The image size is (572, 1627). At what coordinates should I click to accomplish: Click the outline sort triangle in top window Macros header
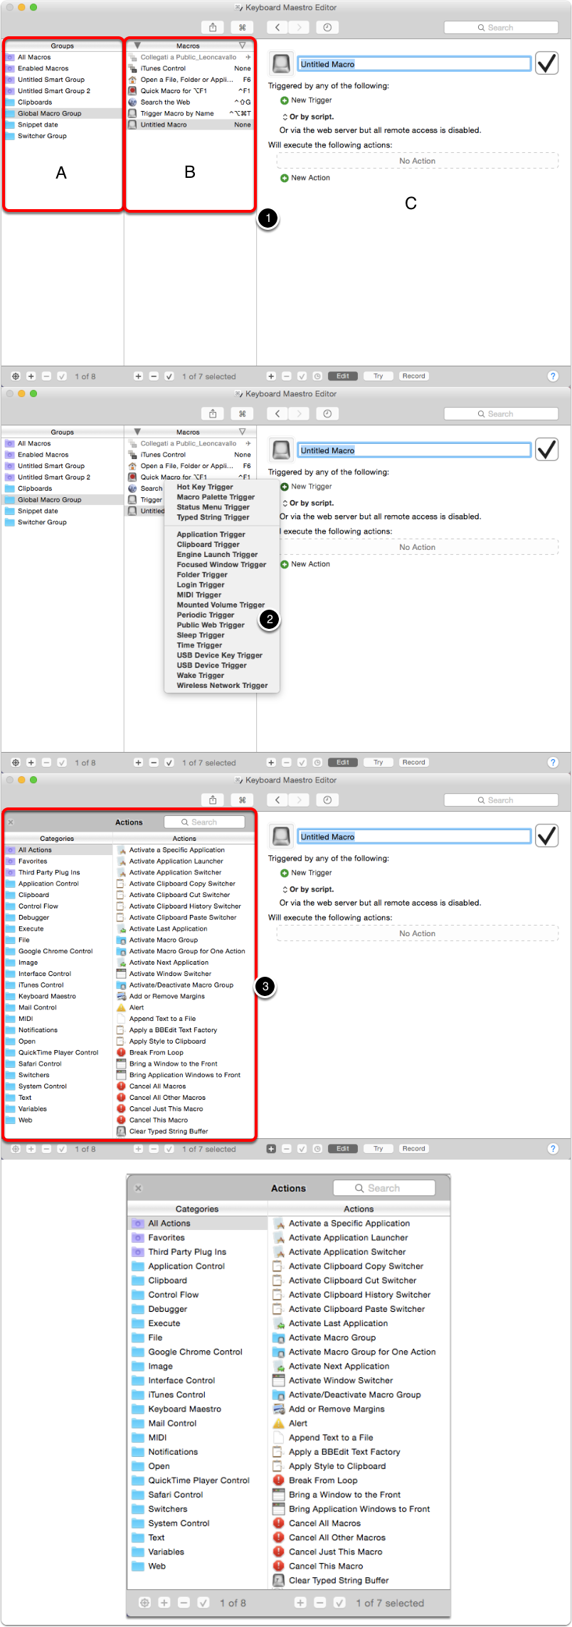pos(242,46)
